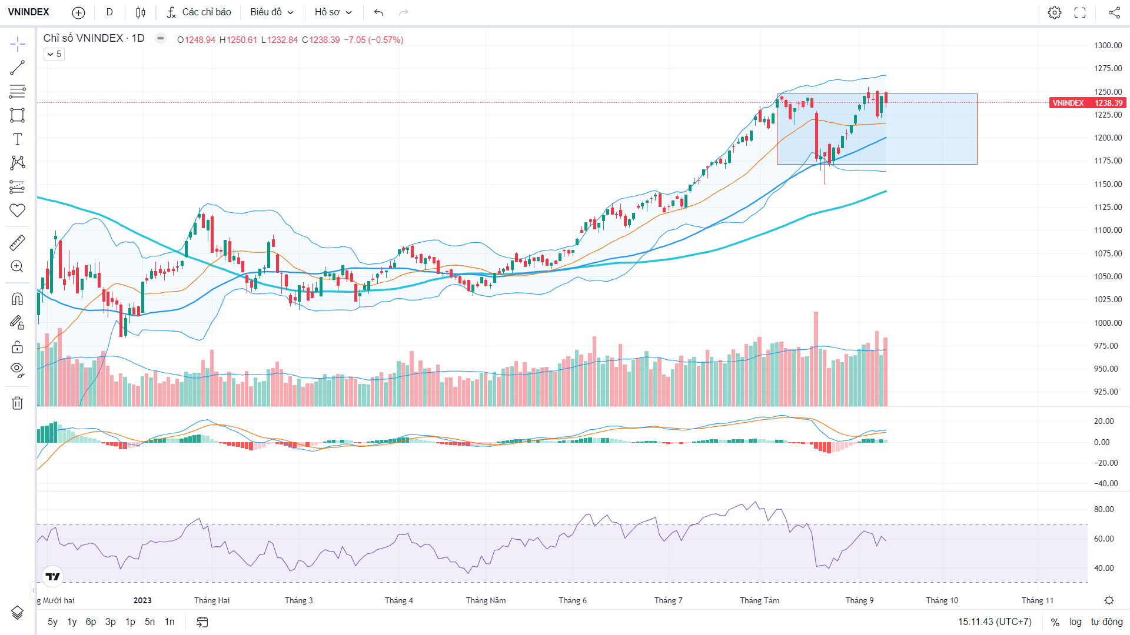Select the ruler measure tool
This screenshot has width=1130, height=635.
point(18,242)
